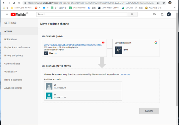Viewport: 179px width, 125px height.
Task: Bookmark this page with the star icon
Action: pos(164,3)
